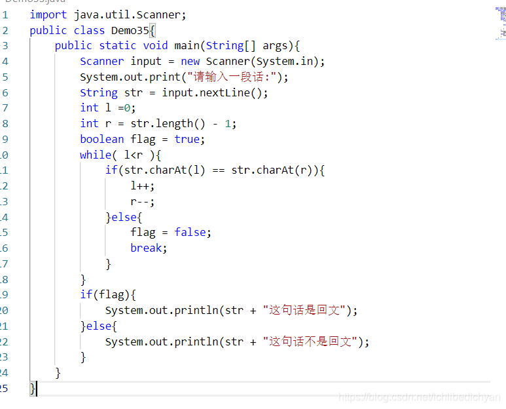Screen dimensions: 506x409
Task: Click line number 2 in the gutter
Action: click(x=5, y=30)
